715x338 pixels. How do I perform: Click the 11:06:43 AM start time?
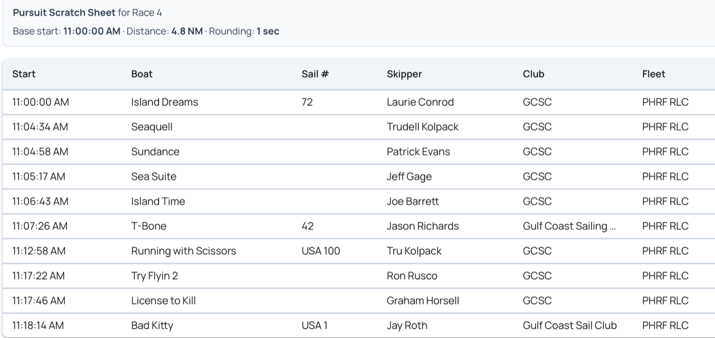tap(40, 201)
